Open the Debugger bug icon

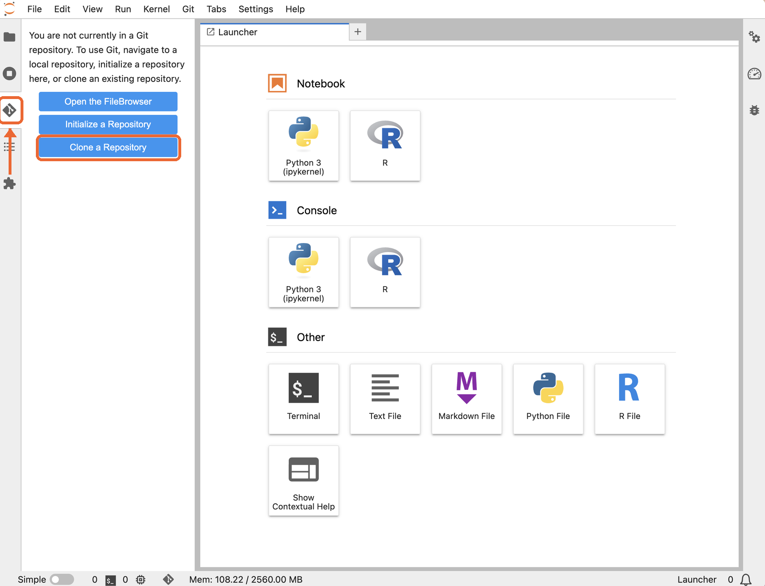[754, 111]
